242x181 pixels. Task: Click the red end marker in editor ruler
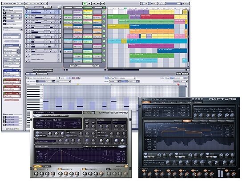tap(178, 84)
